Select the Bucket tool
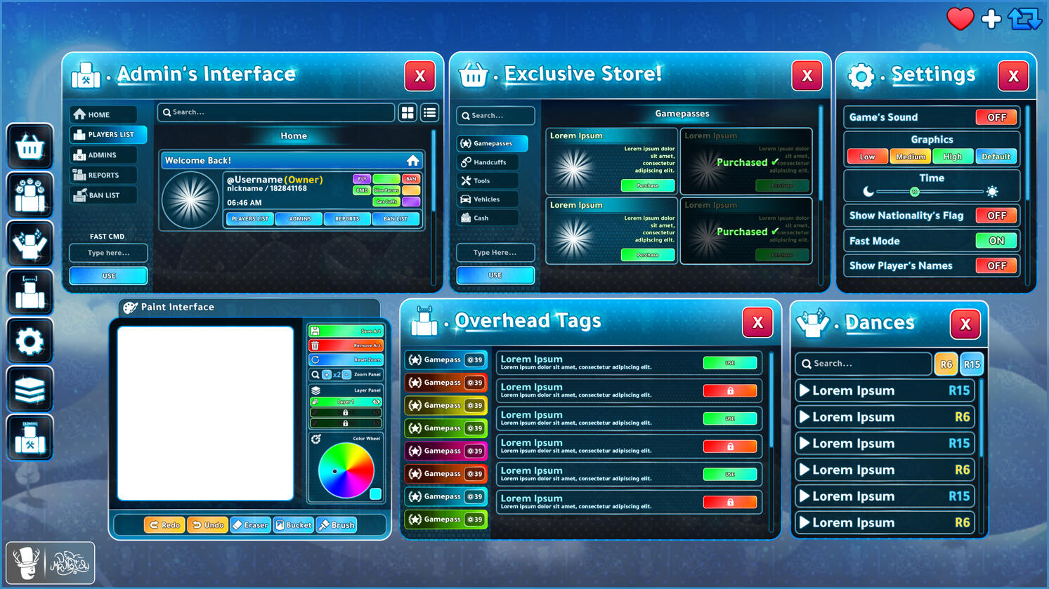Viewport: 1049px width, 589px height. tap(294, 525)
